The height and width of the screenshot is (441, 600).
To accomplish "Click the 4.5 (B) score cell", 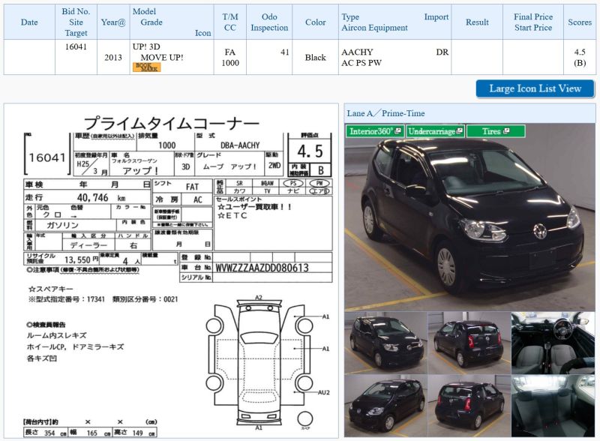I will point(580,58).
